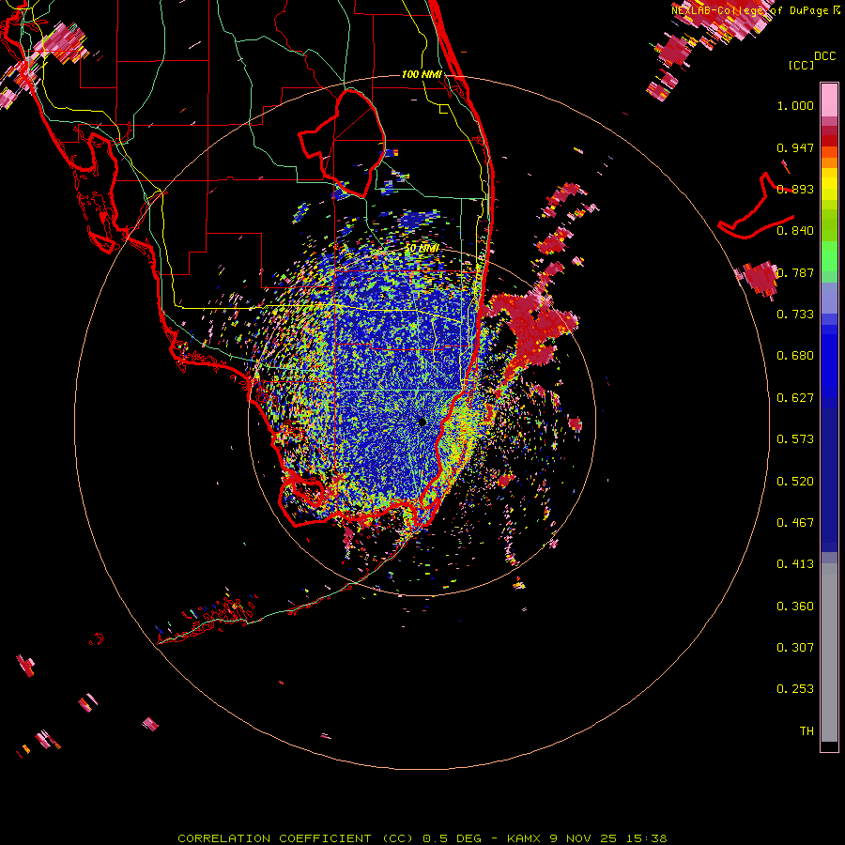Viewport: 845px width, 845px height.
Task: Click the 0.413 scale value
Action: [x=795, y=564]
